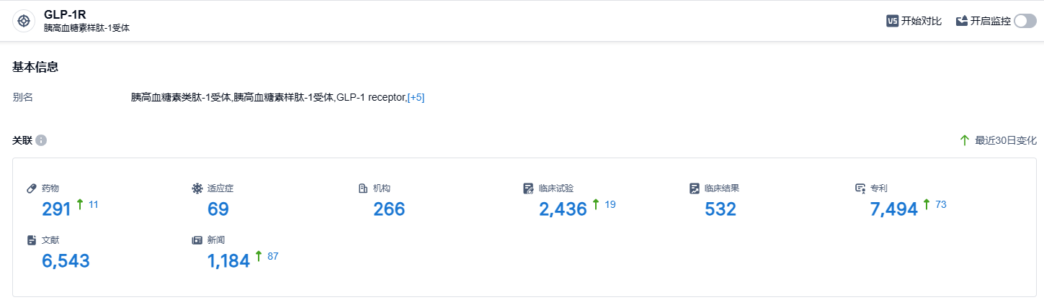
Task: Open the 7,494 patents count
Action: coord(894,209)
